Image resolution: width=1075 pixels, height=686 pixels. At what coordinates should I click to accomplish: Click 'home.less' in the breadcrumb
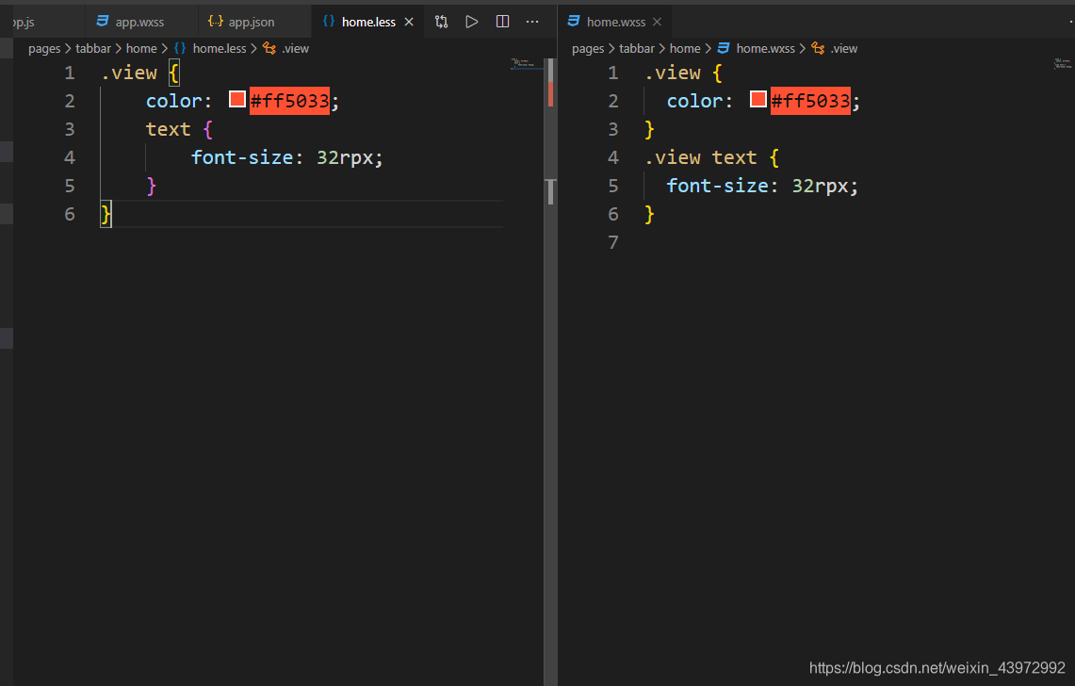tap(220, 49)
